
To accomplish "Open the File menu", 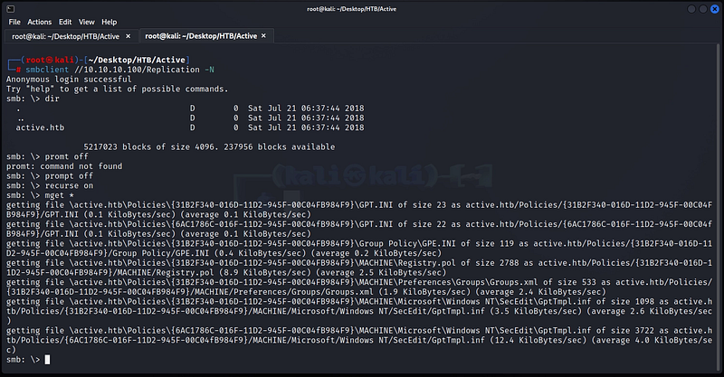I will coord(14,22).
